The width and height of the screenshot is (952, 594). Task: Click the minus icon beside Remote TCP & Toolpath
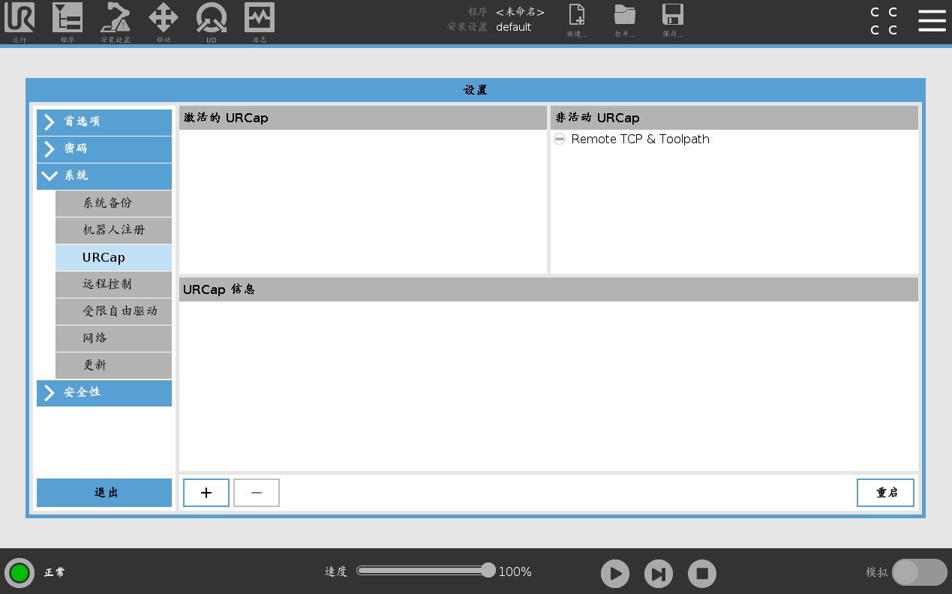(x=560, y=139)
